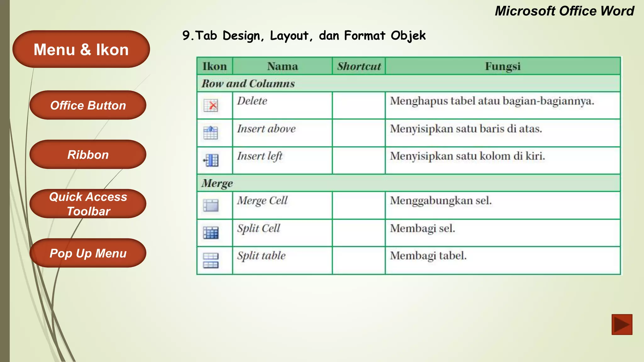Click the 'Split Cell' name cell
This screenshot has height=362, width=644.
(282, 233)
